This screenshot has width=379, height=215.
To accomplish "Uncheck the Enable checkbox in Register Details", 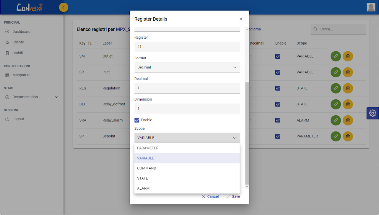I will pyautogui.click(x=137, y=120).
